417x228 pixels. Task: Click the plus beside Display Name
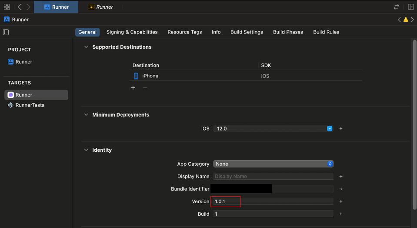340,176
